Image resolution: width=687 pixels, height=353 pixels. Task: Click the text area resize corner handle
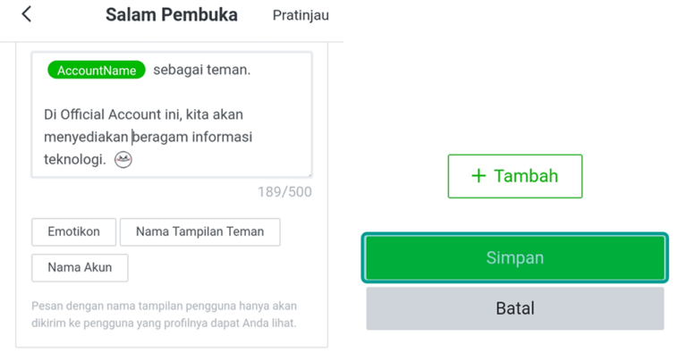(310, 175)
